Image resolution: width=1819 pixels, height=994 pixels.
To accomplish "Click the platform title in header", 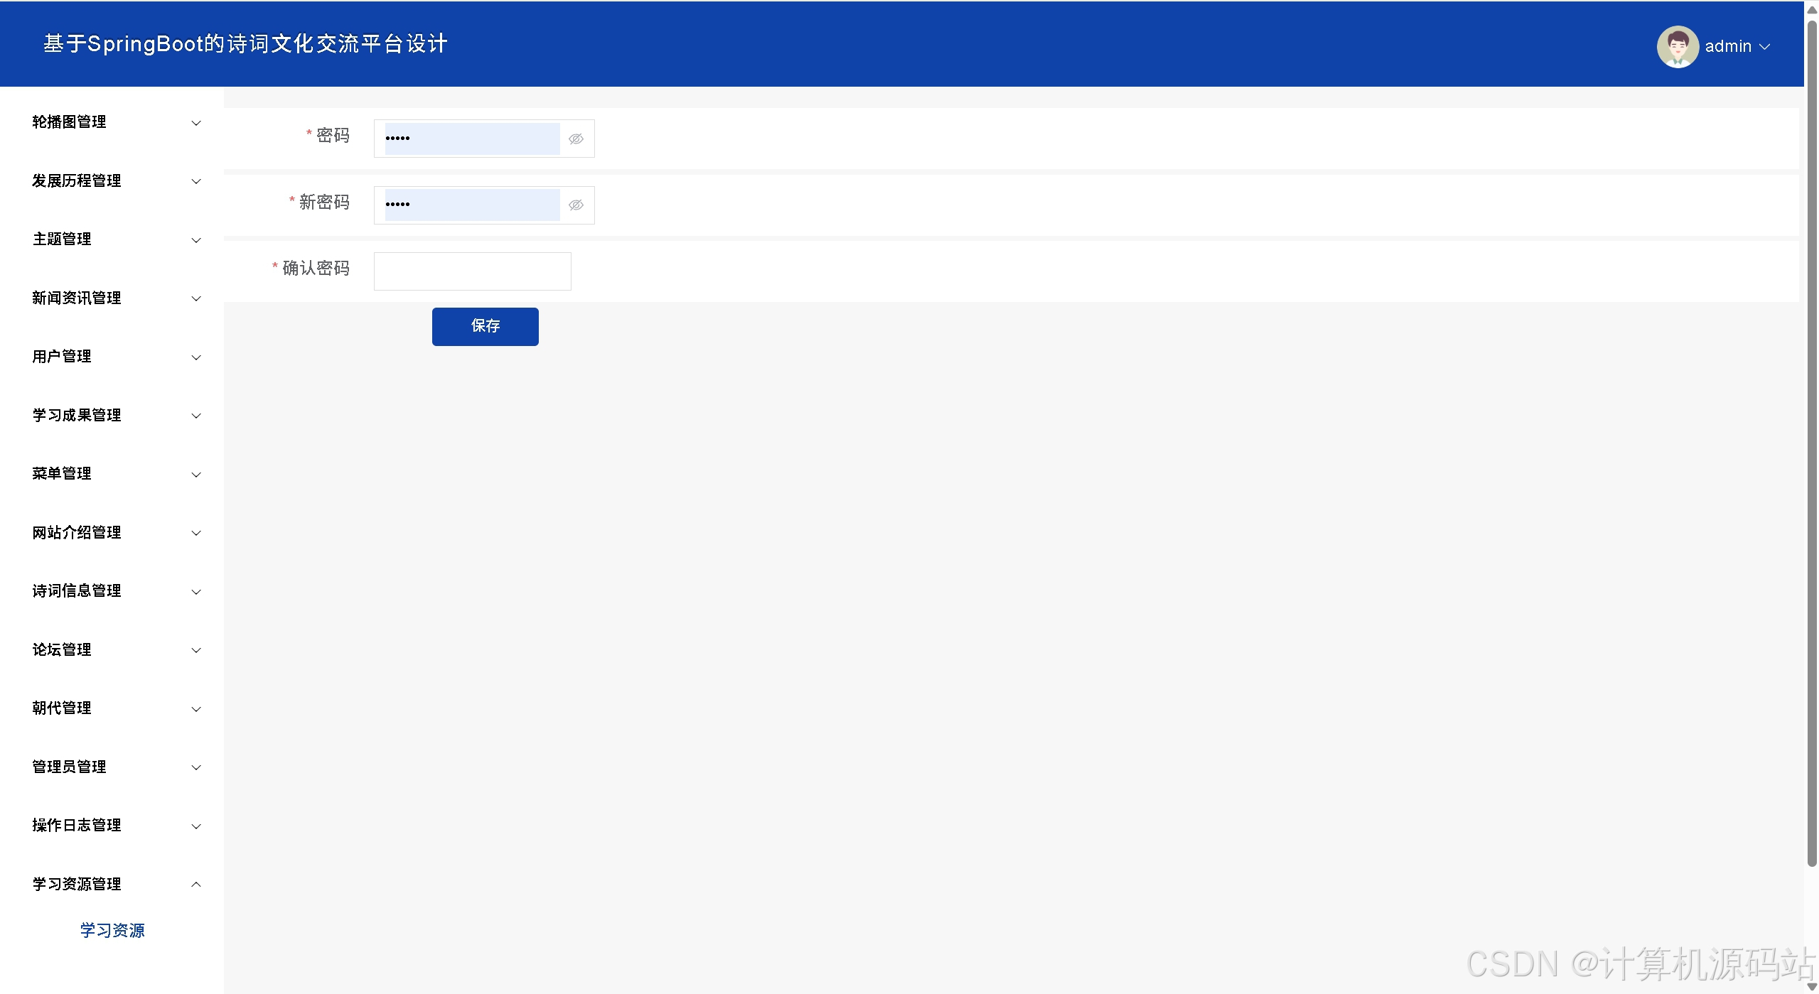I will pyautogui.click(x=245, y=44).
